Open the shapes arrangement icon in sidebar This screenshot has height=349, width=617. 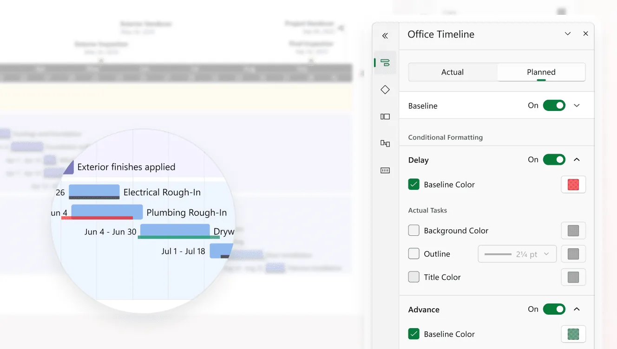click(x=385, y=143)
